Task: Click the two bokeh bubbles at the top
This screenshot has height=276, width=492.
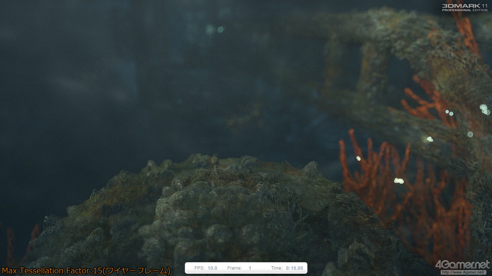Action: tap(215, 30)
